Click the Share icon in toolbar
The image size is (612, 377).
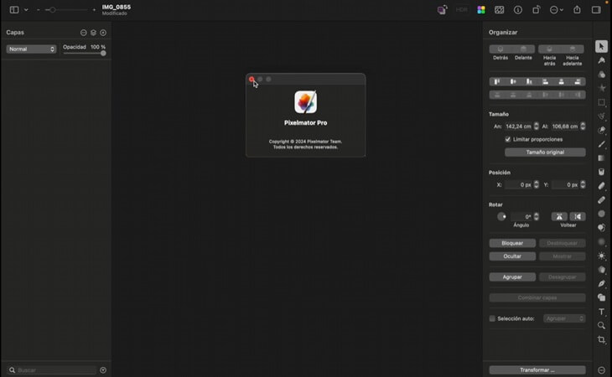(577, 10)
